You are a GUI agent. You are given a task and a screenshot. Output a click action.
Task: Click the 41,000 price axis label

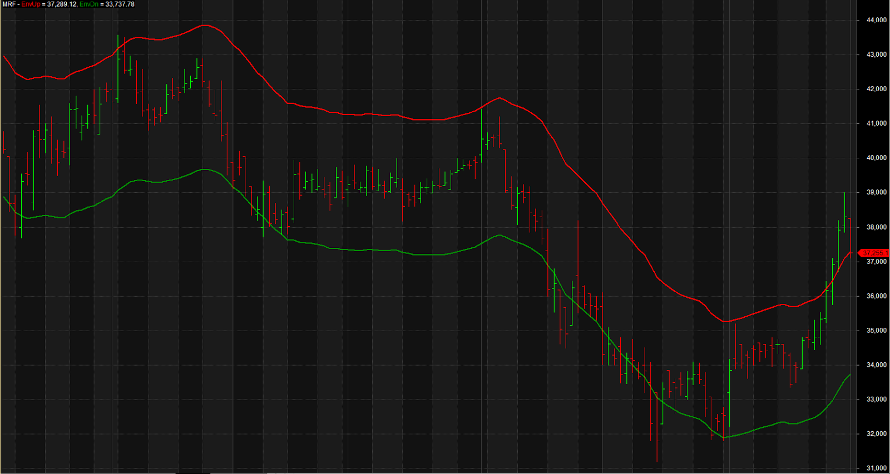(877, 123)
